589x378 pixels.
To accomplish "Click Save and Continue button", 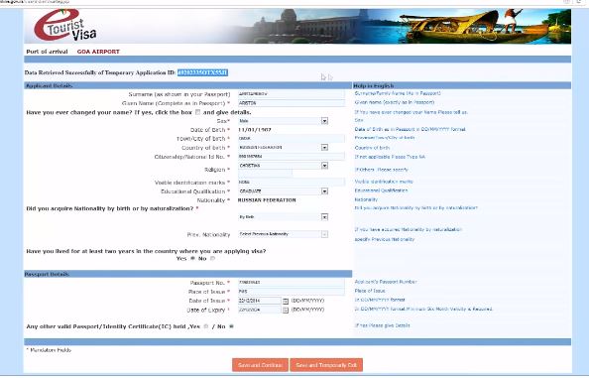I will coord(260,365).
